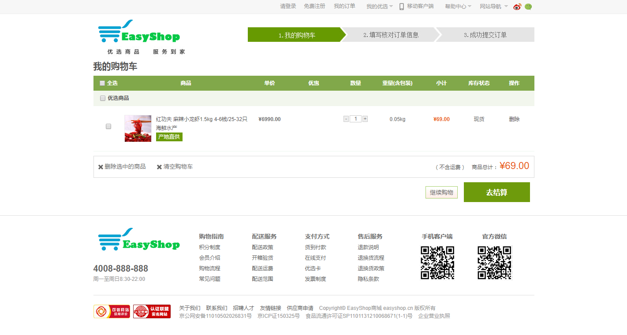The width and height of the screenshot is (627, 335).
Task: Select step 1.我的购物车 tab
Action: pos(297,35)
